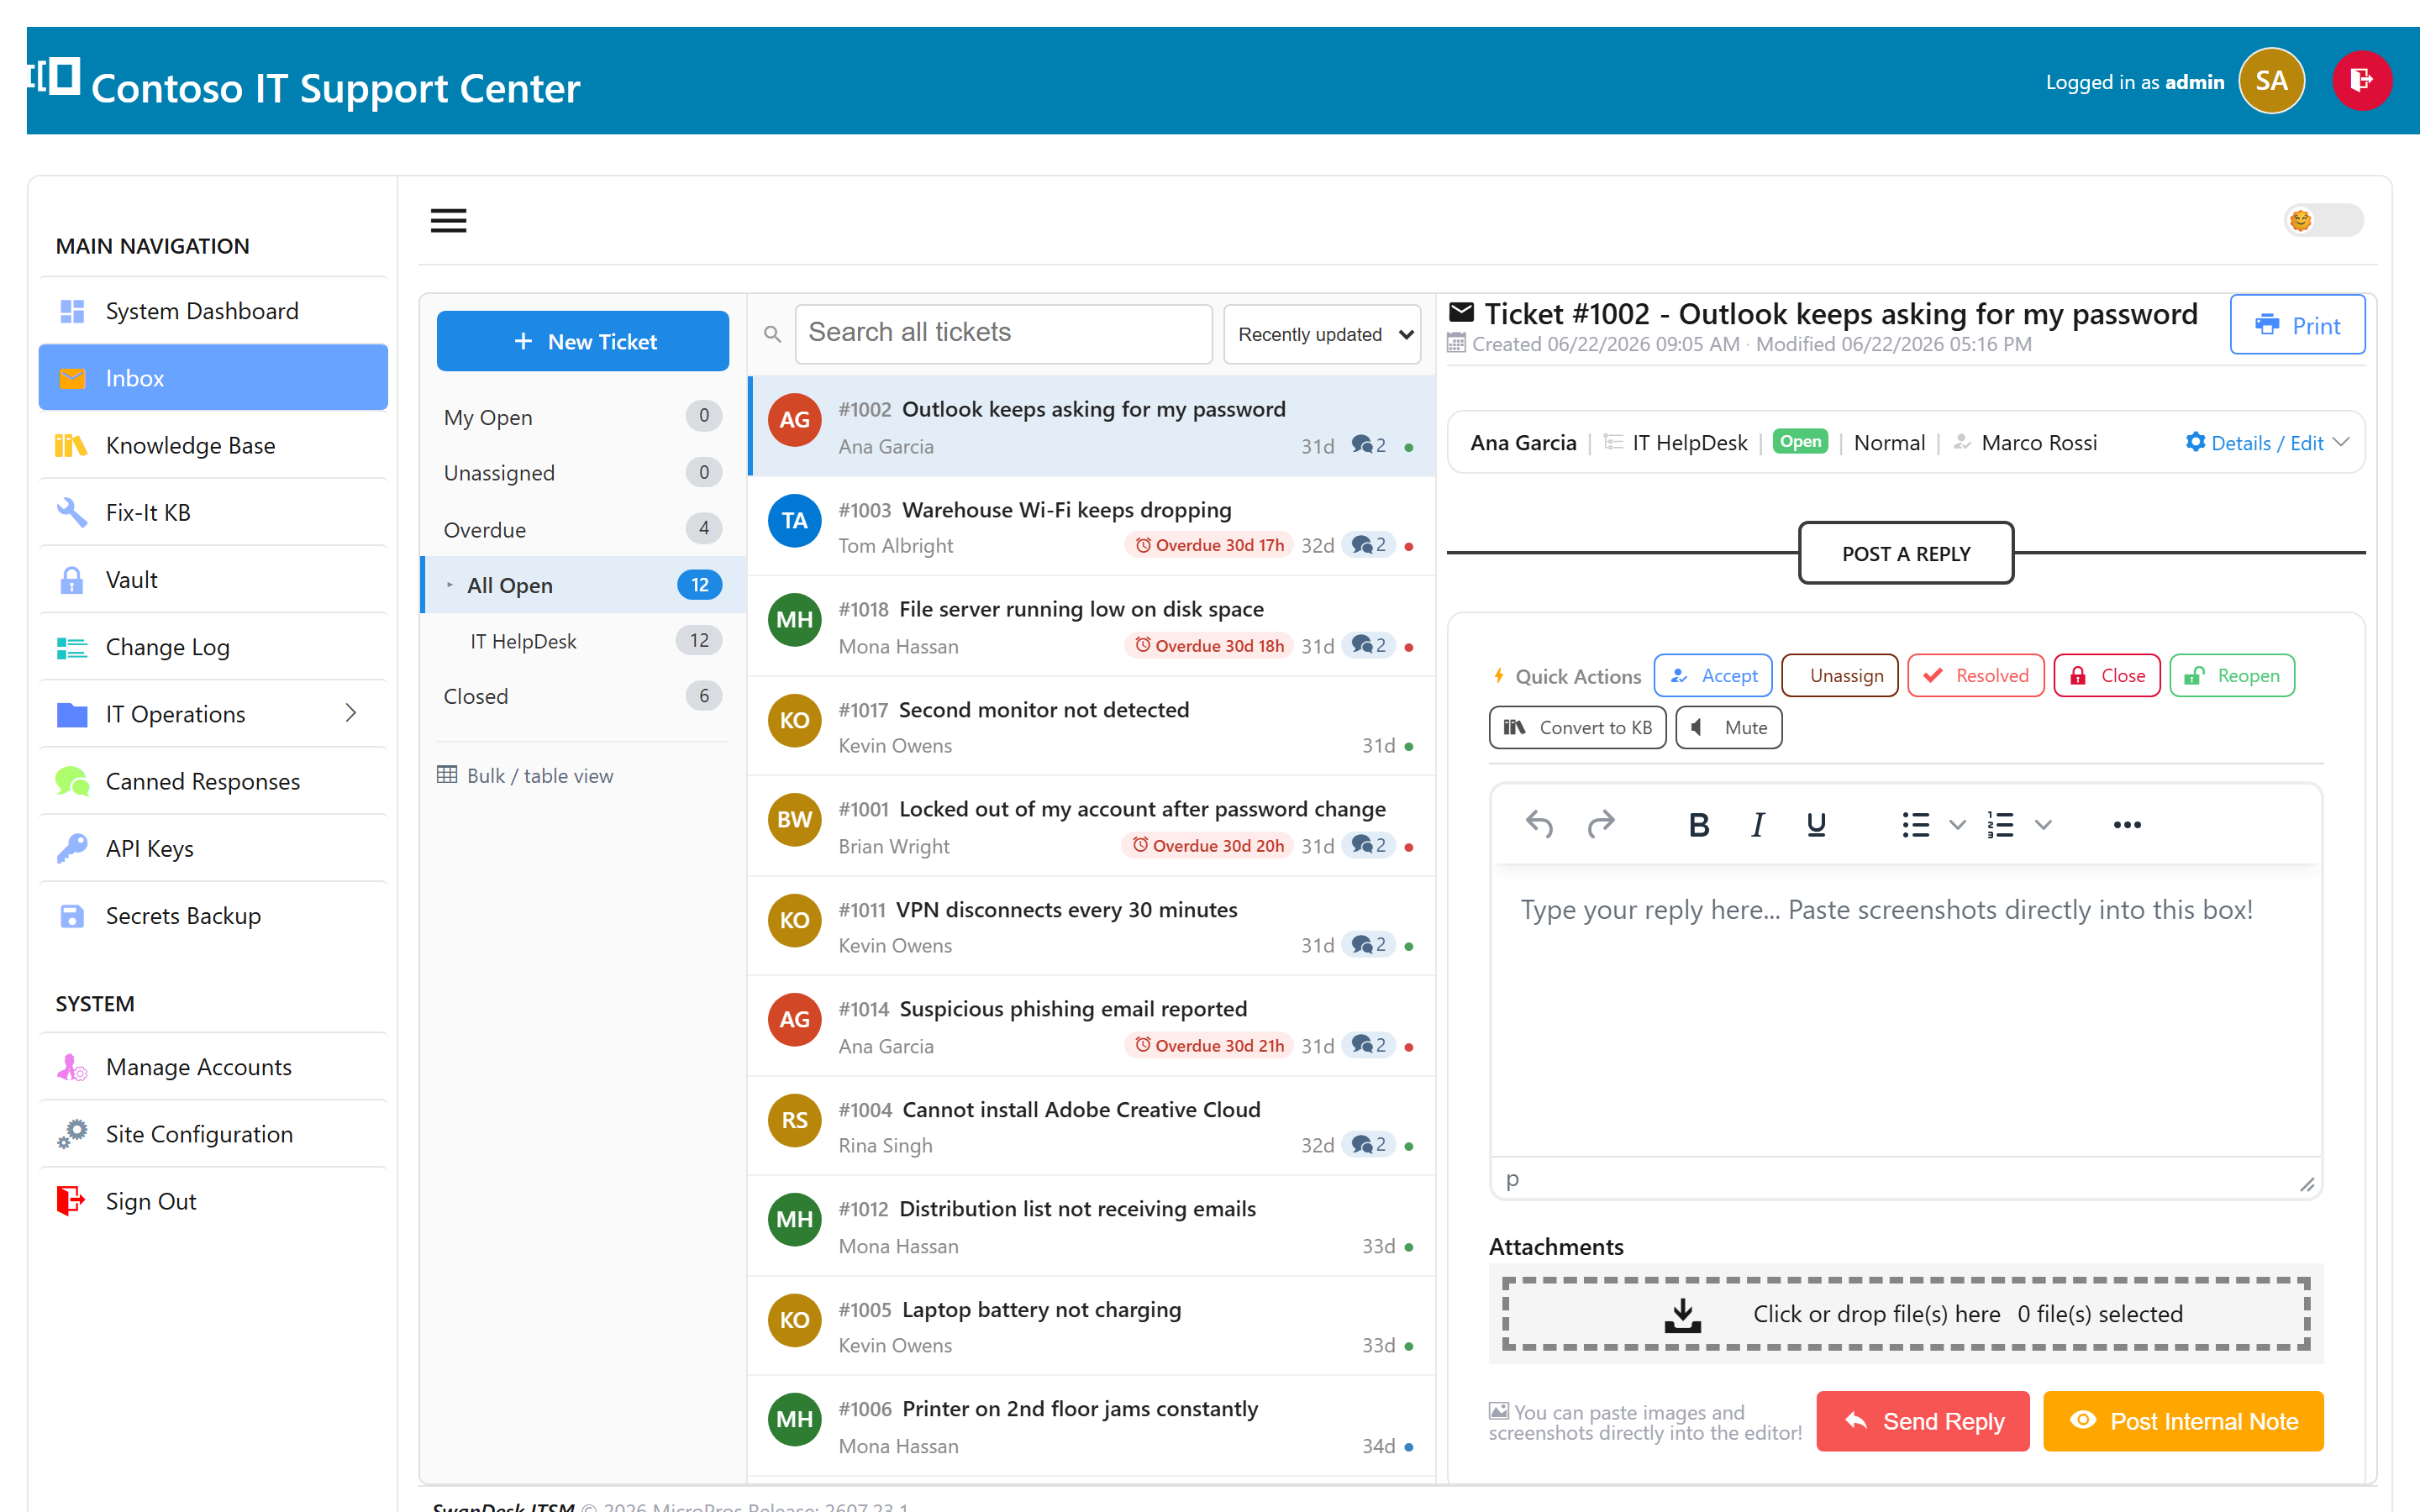Viewport: 2420px width, 1512px height.
Task: Click Sign Out in sidebar
Action: [213, 1201]
